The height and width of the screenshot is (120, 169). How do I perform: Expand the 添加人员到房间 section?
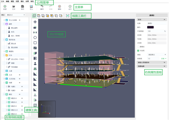(x=152, y=62)
